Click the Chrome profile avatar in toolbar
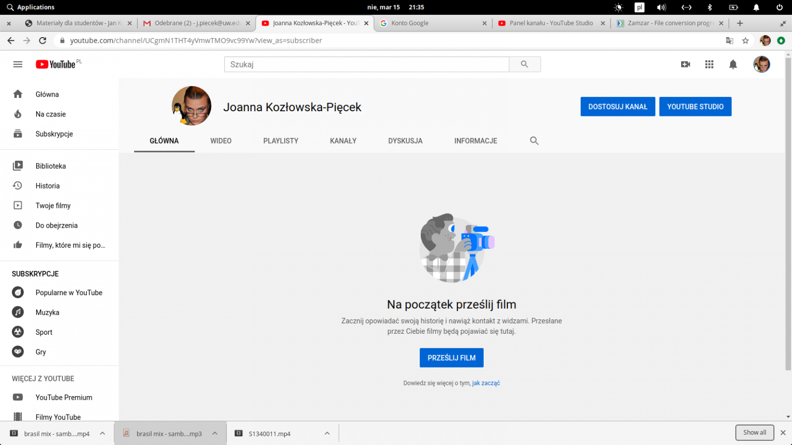The height and width of the screenshot is (445, 792). tap(765, 41)
